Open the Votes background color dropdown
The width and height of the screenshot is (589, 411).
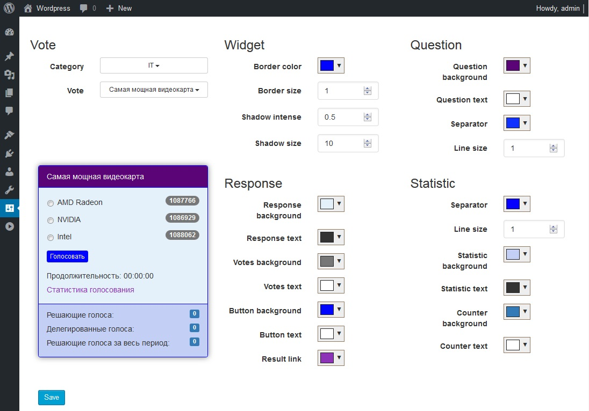331,261
